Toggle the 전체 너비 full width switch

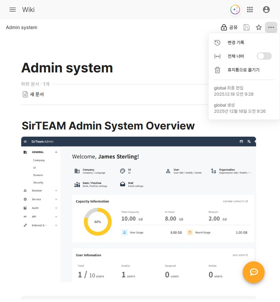264,56
